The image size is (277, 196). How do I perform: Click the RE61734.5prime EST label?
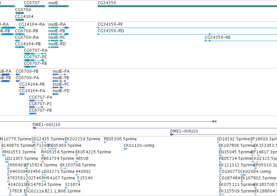(58, 159)
